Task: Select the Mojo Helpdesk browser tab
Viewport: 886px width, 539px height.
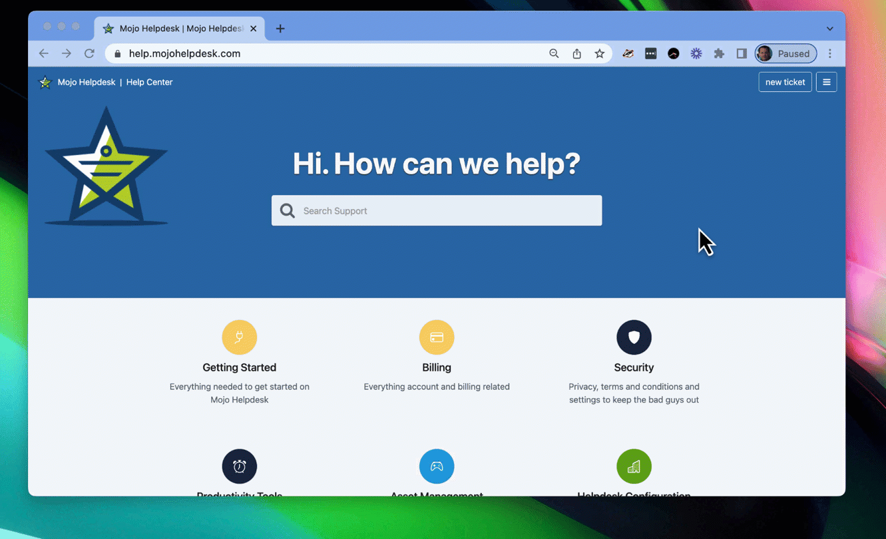Action: tap(180, 29)
